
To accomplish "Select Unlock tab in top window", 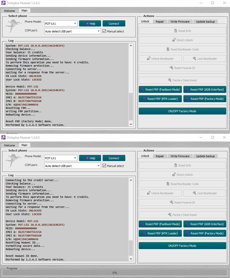I will 145,21.
